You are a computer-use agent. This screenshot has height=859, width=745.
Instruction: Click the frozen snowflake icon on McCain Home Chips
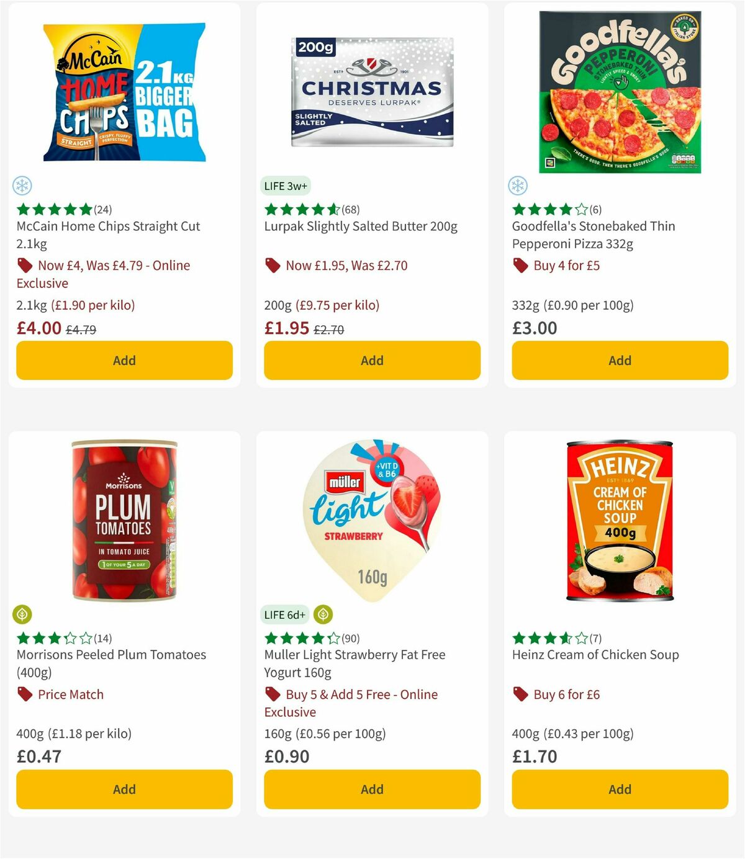pos(22,186)
